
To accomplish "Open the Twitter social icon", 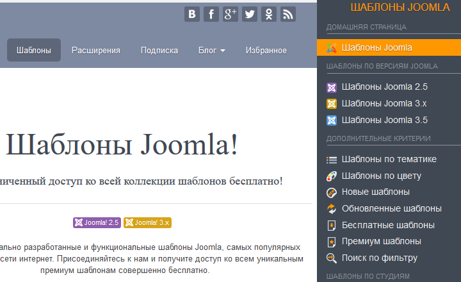I will (x=250, y=14).
